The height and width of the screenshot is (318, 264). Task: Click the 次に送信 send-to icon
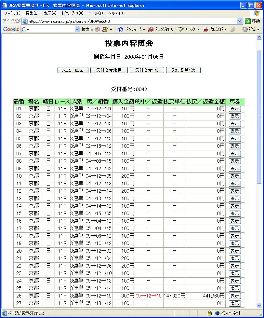pos(205,29)
